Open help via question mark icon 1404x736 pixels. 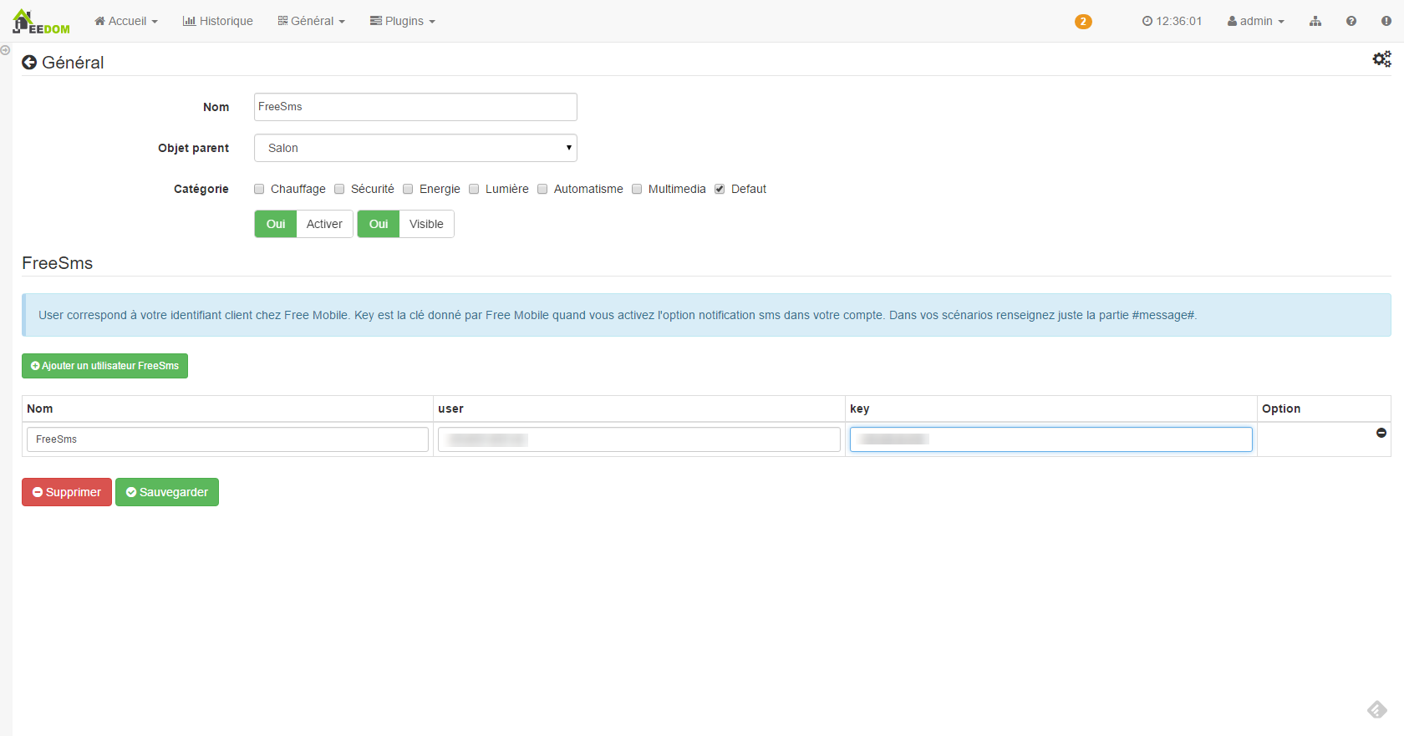[x=1351, y=21]
